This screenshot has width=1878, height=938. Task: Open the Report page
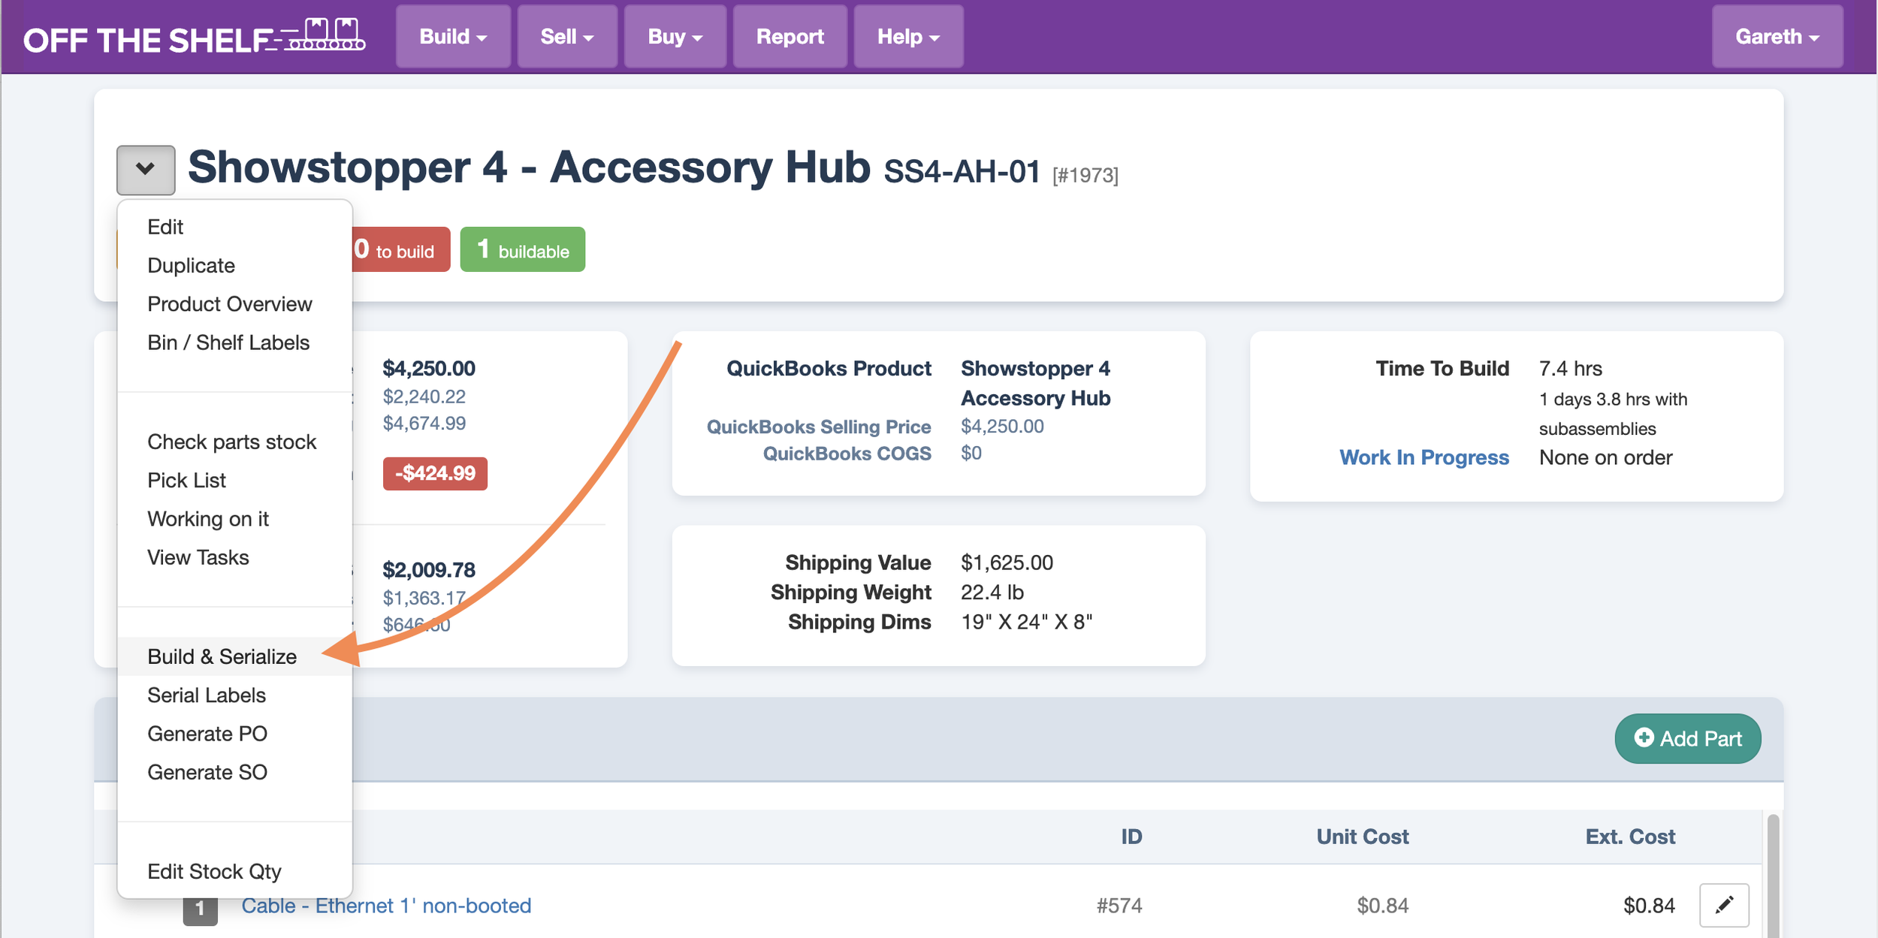tap(790, 37)
